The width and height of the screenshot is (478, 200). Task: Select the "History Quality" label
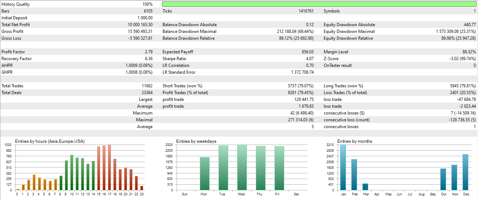[16, 4]
